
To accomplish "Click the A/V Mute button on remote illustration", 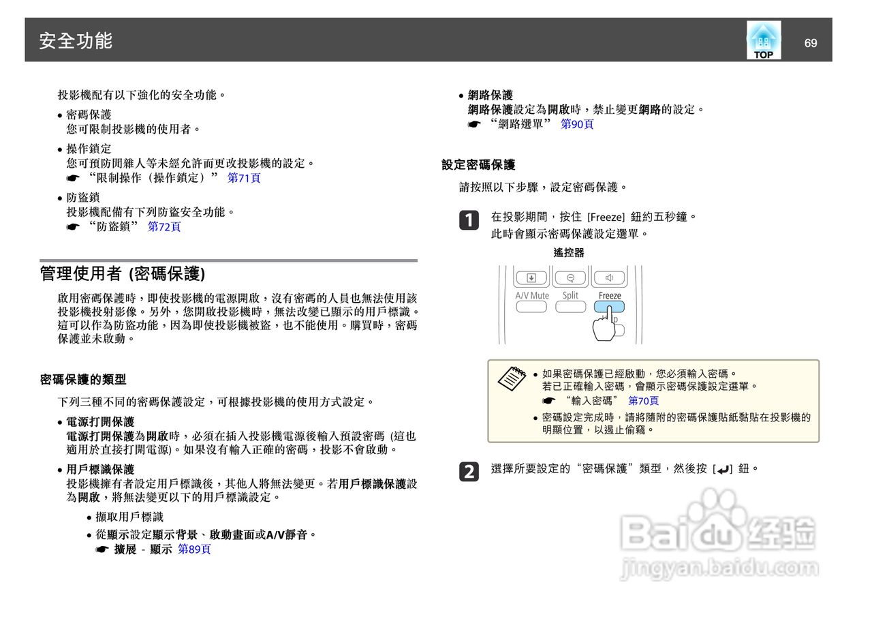I will [531, 307].
